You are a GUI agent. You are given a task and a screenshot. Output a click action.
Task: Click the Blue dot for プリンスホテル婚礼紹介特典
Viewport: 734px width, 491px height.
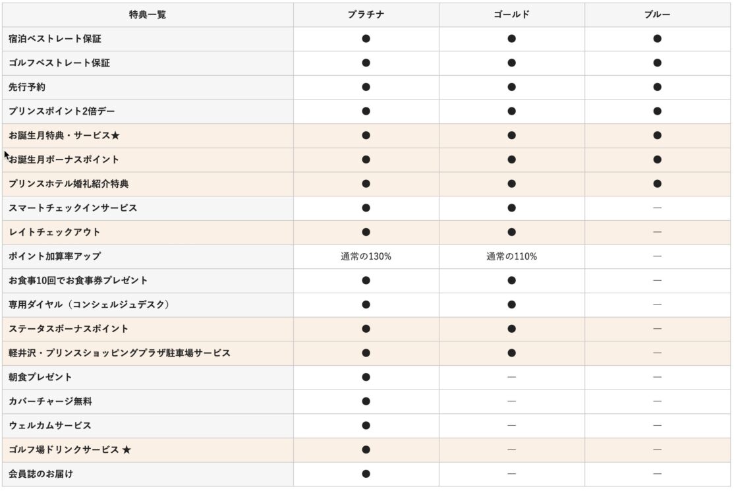click(657, 184)
